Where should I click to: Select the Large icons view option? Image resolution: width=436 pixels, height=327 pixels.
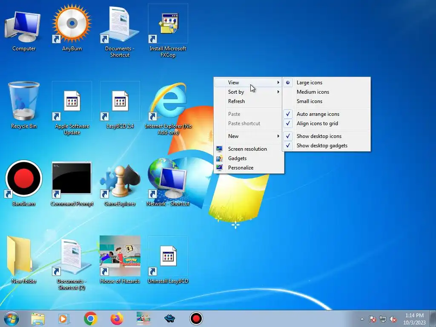pyautogui.click(x=327, y=83)
